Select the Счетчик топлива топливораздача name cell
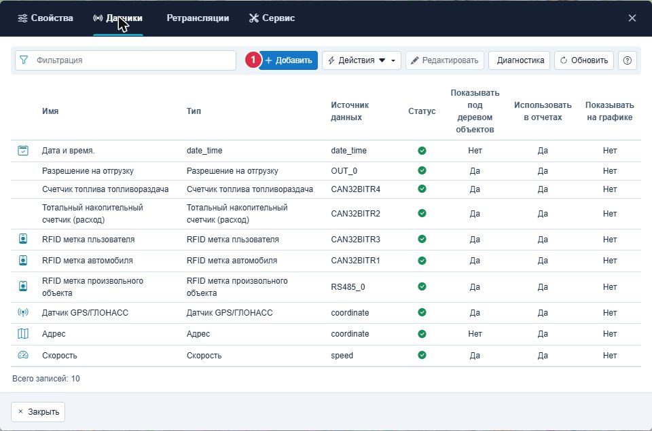Screen dimensions: 652x431 105,189
